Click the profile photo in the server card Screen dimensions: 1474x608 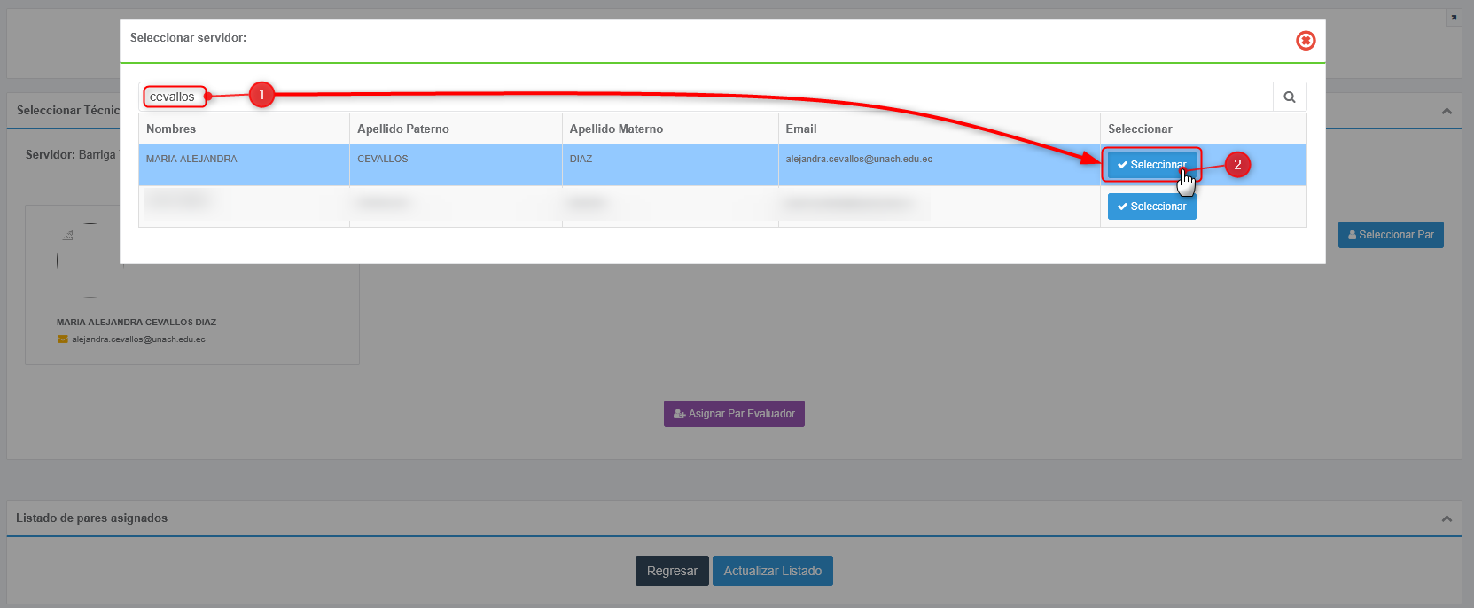[77, 259]
